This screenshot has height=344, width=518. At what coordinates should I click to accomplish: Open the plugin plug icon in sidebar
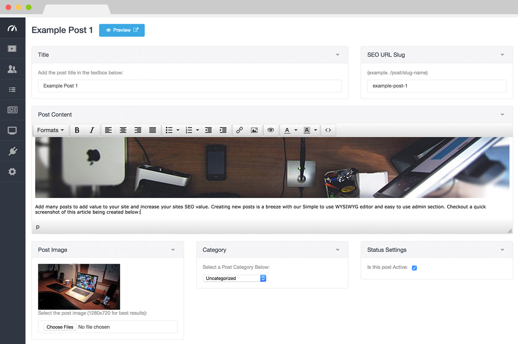[x=12, y=151]
